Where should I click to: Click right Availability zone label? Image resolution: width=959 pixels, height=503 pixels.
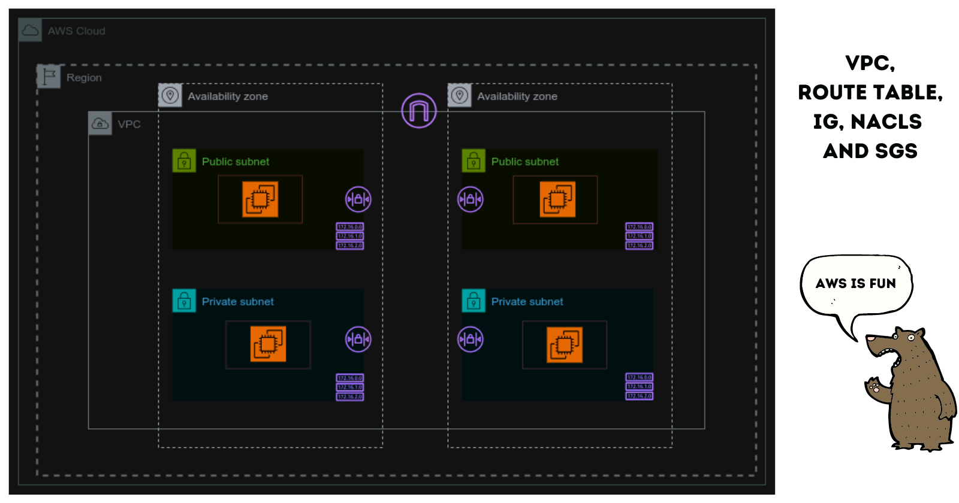point(517,96)
